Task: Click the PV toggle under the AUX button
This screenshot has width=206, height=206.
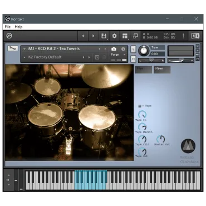Action: click(198, 59)
